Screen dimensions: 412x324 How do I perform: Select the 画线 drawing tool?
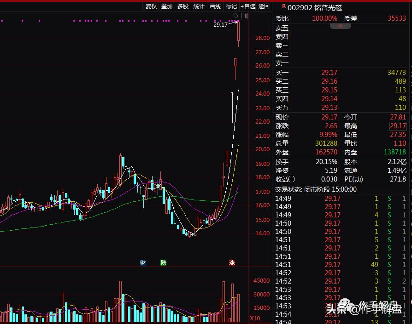pos(214,7)
